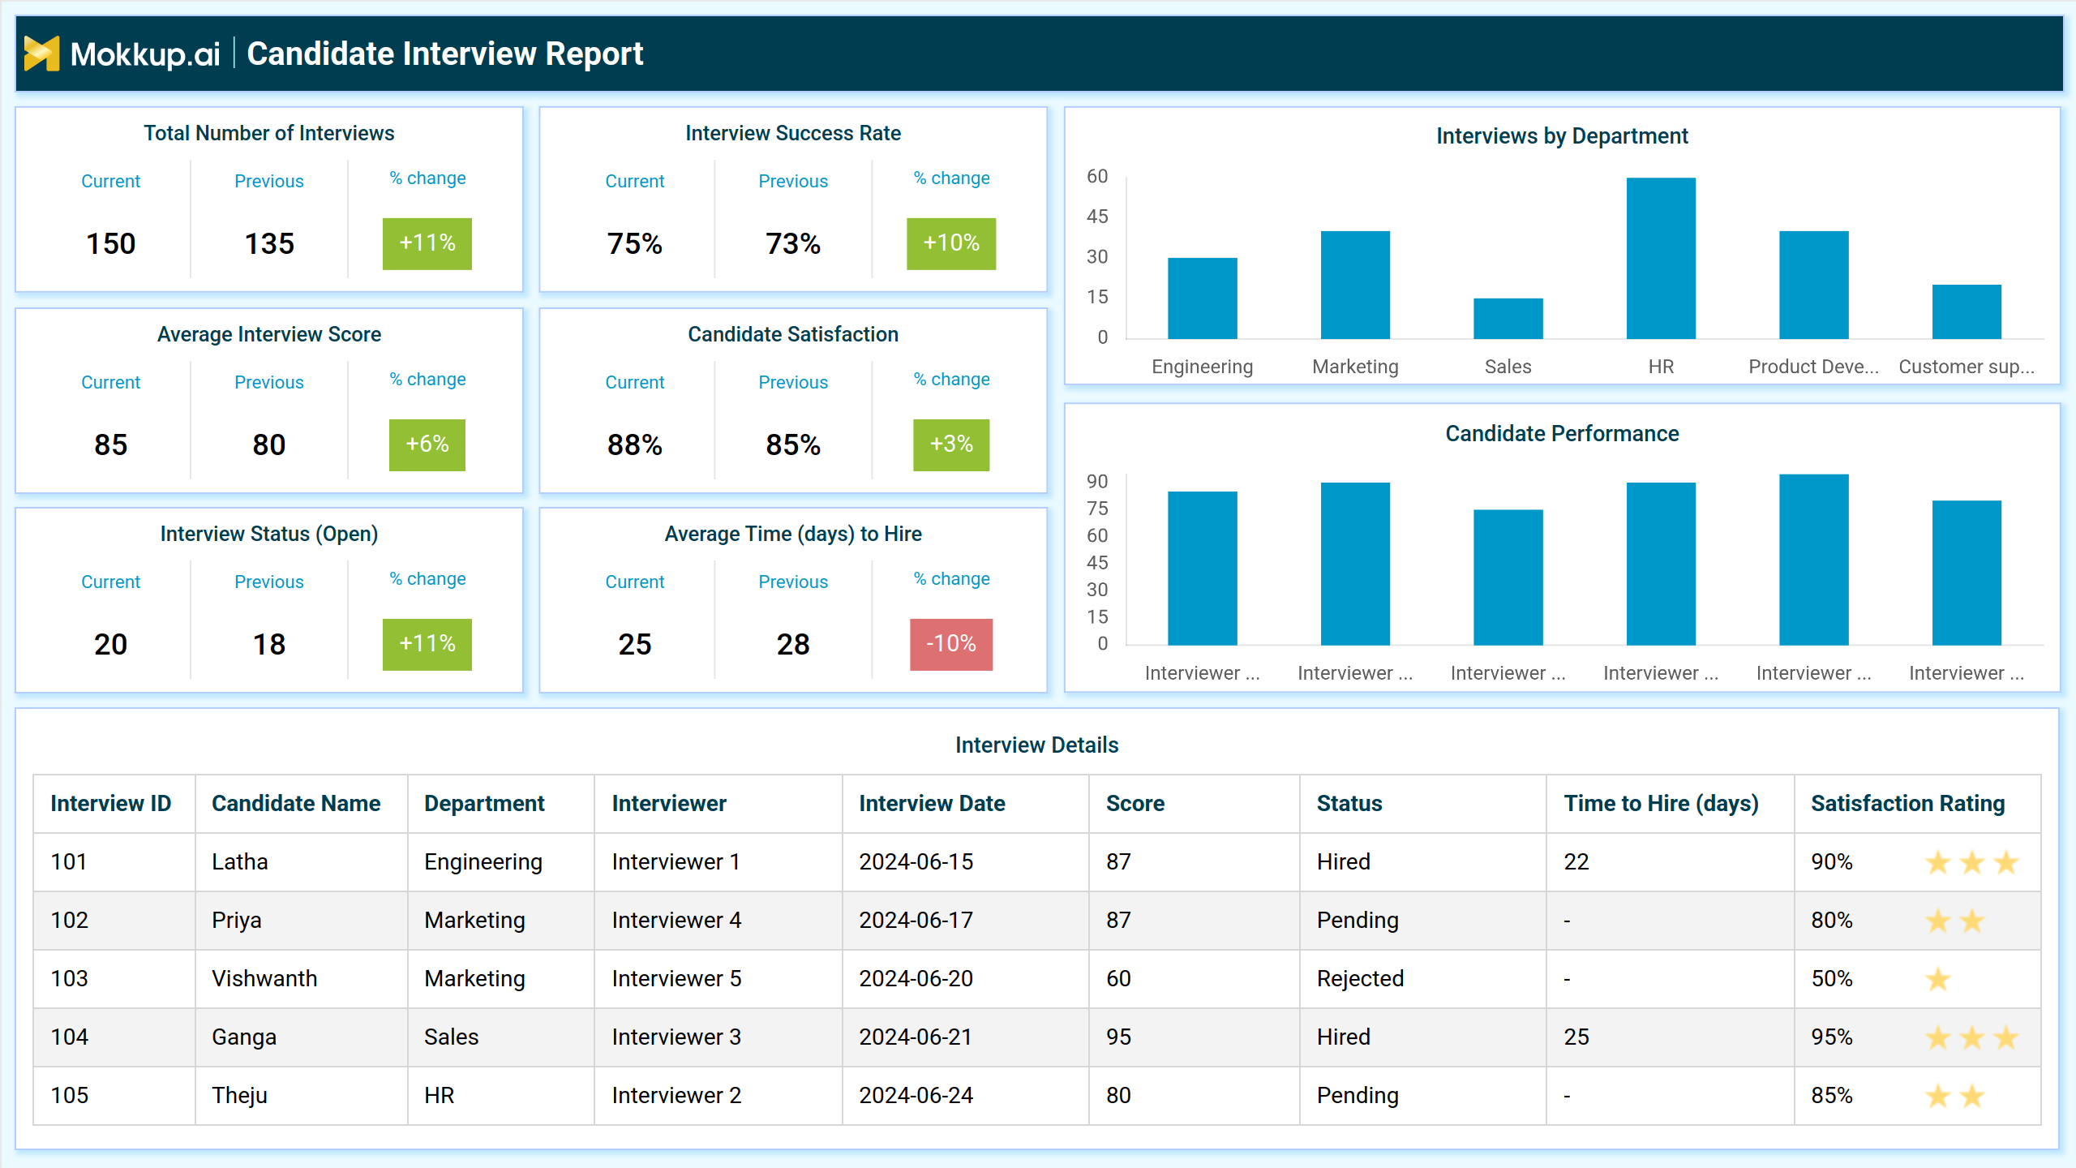Click the time to hire value 22

(1576, 861)
